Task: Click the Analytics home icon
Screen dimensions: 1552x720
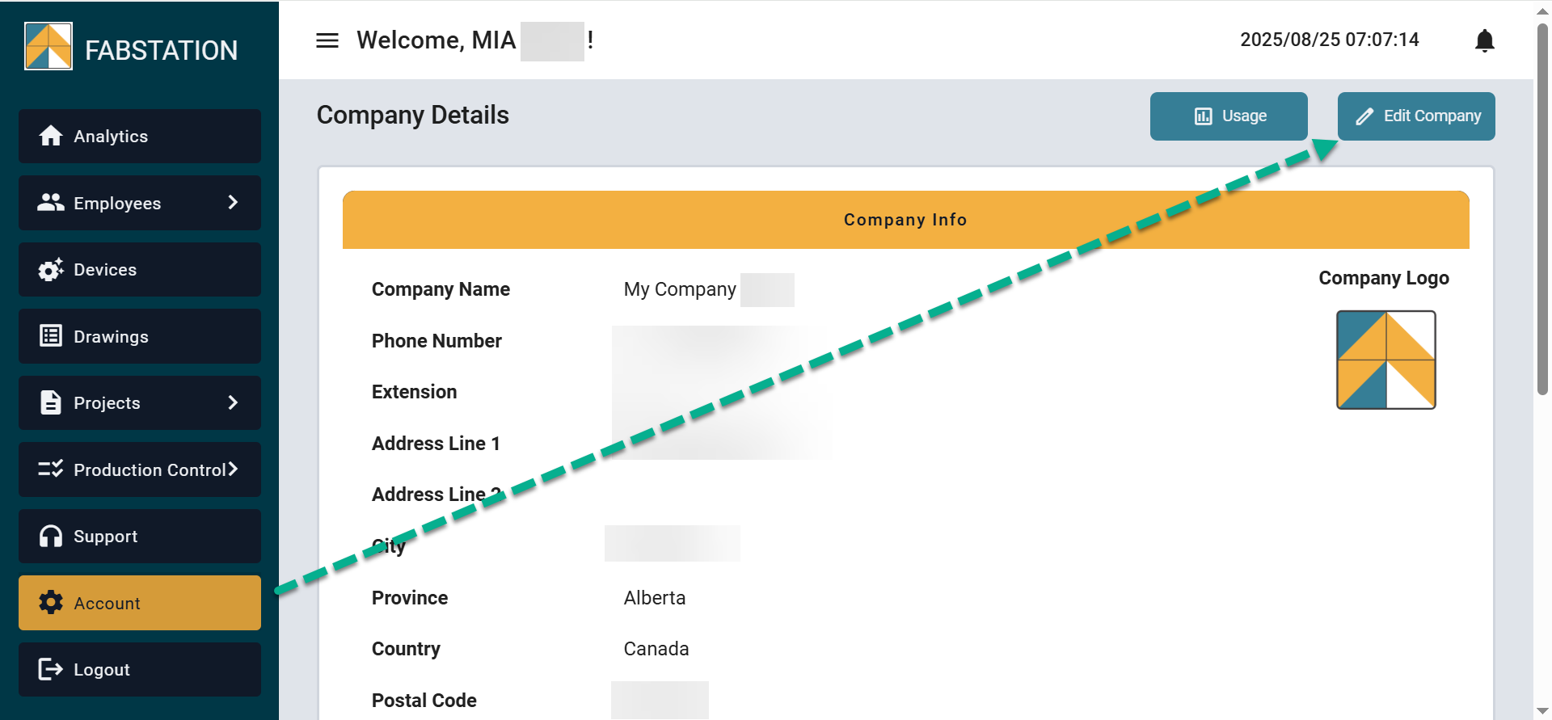Action: [x=51, y=136]
